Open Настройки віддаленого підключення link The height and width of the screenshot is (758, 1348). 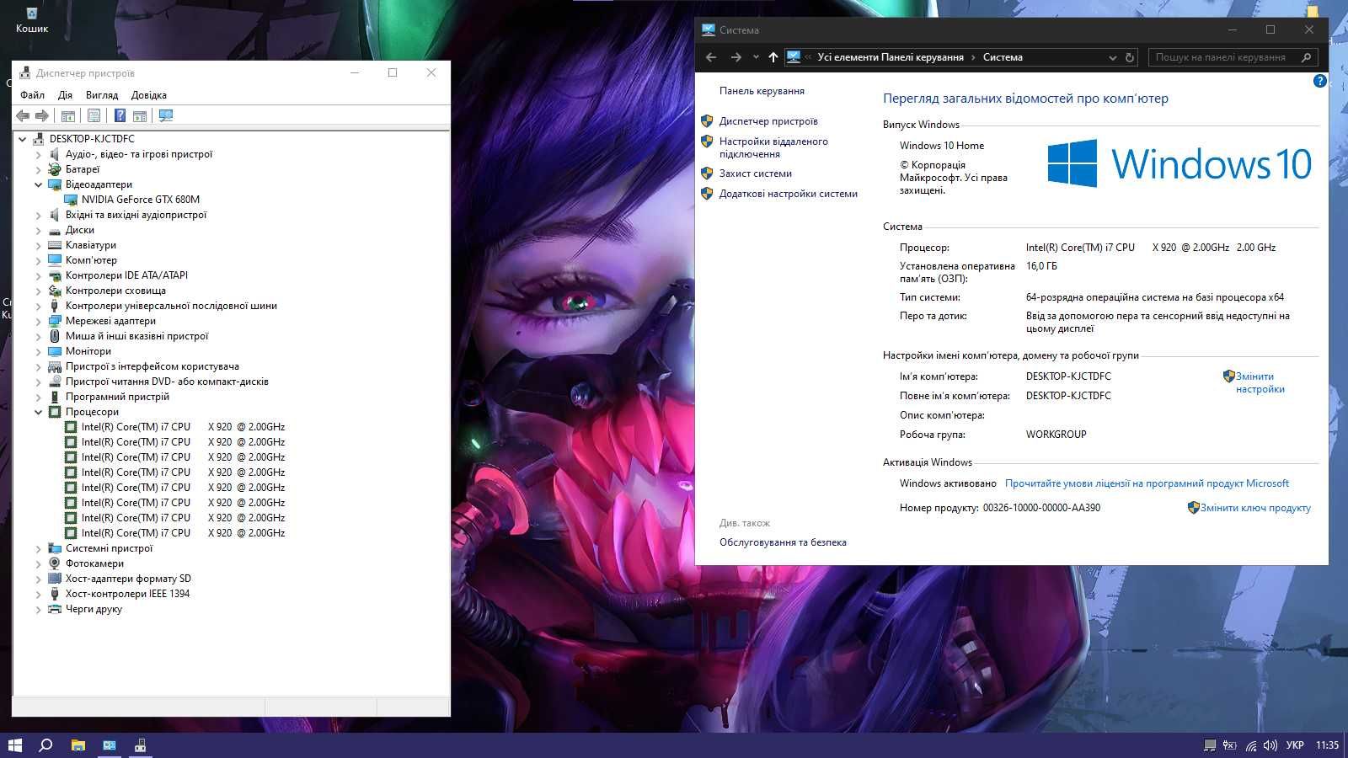point(773,147)
